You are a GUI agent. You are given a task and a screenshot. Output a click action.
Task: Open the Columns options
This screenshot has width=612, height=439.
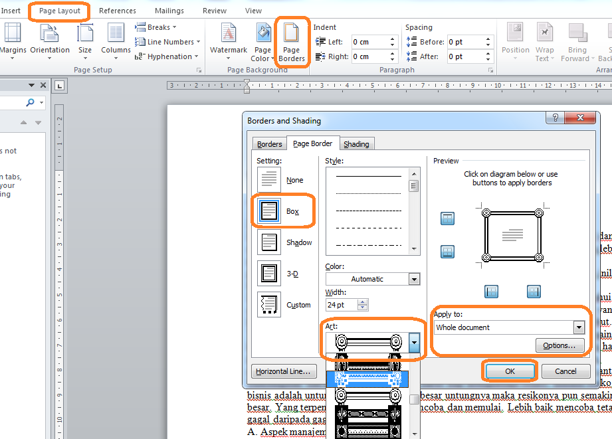pyautogui.click(x=115, y=41)
